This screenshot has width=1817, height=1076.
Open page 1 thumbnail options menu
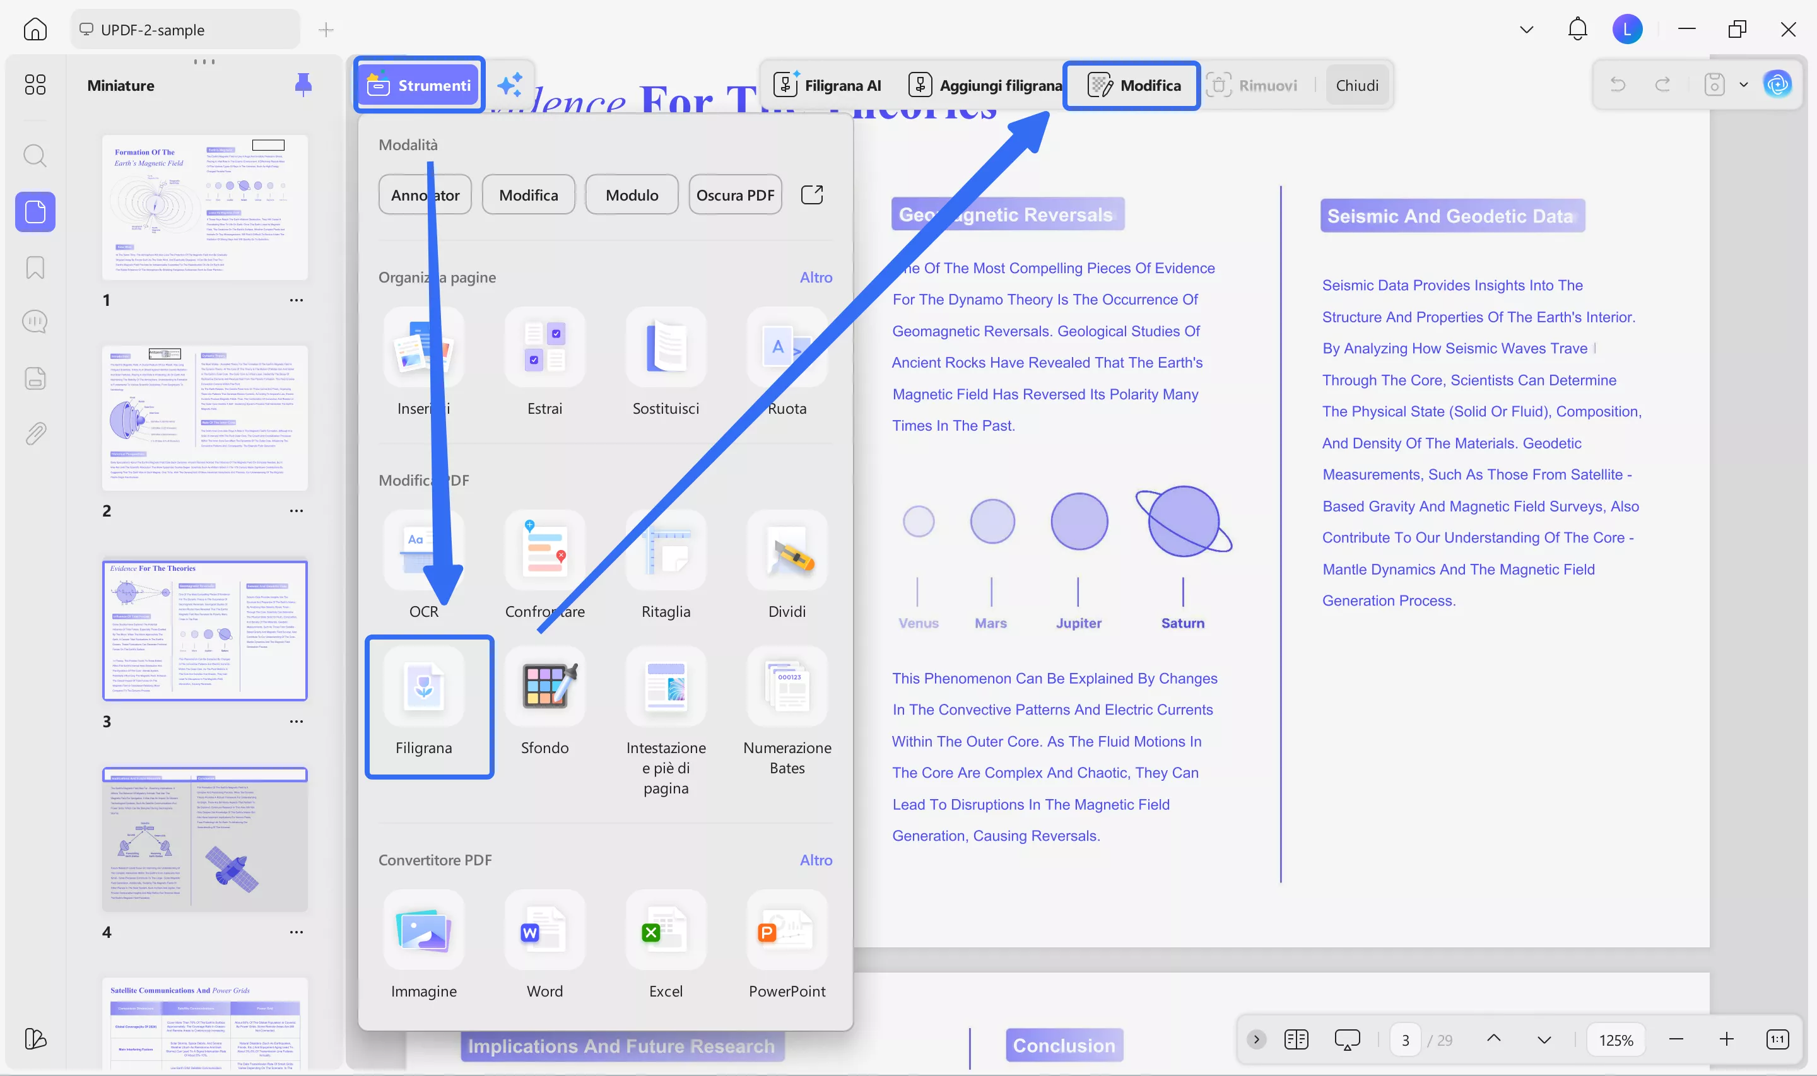pyautogui.click(x=296, y=300)
